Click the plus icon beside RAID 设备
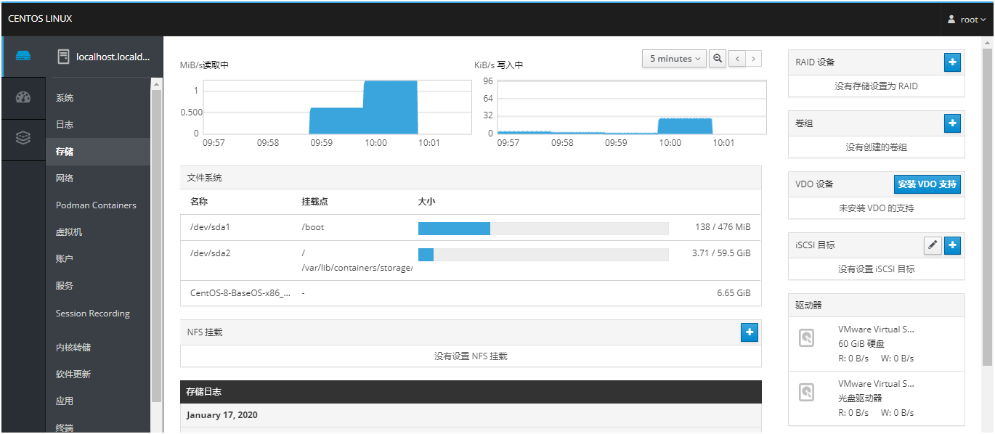 (952, 62)
